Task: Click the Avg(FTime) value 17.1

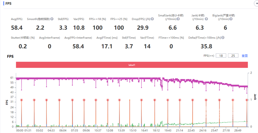Action: tap(107, 46)
